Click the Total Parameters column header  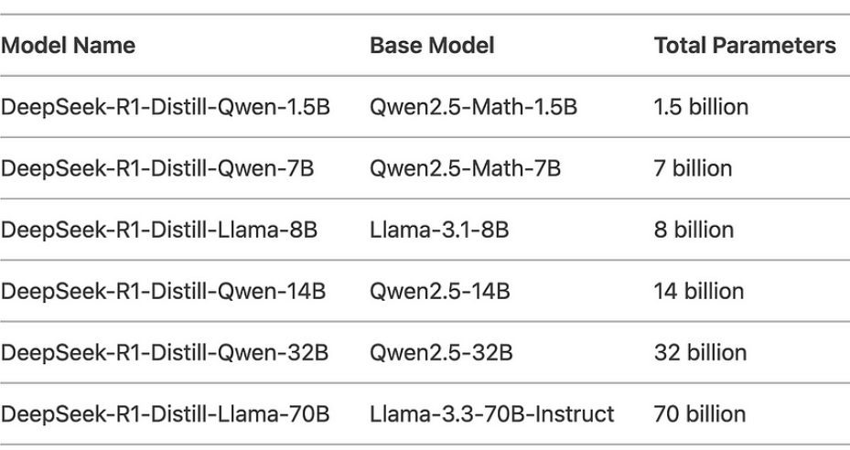(x=745, y=45)
